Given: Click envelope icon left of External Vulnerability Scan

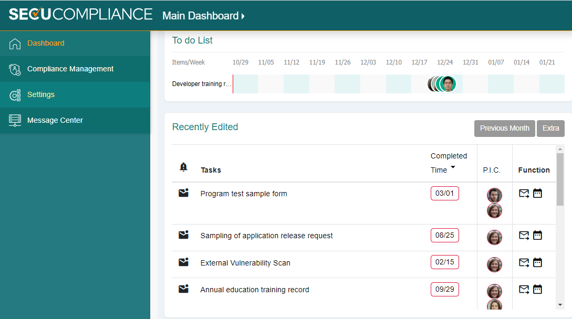Looking at the screenshot, I should 183,262.
